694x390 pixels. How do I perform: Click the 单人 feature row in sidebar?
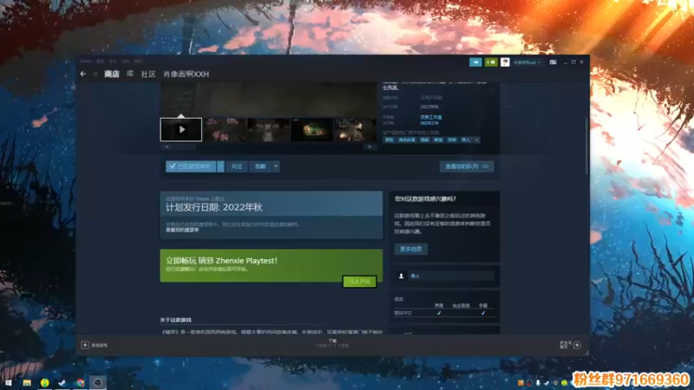point(444,276)
